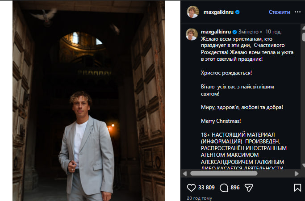
Task: View the list of 33 809 likes
Action: coord(206,188)
